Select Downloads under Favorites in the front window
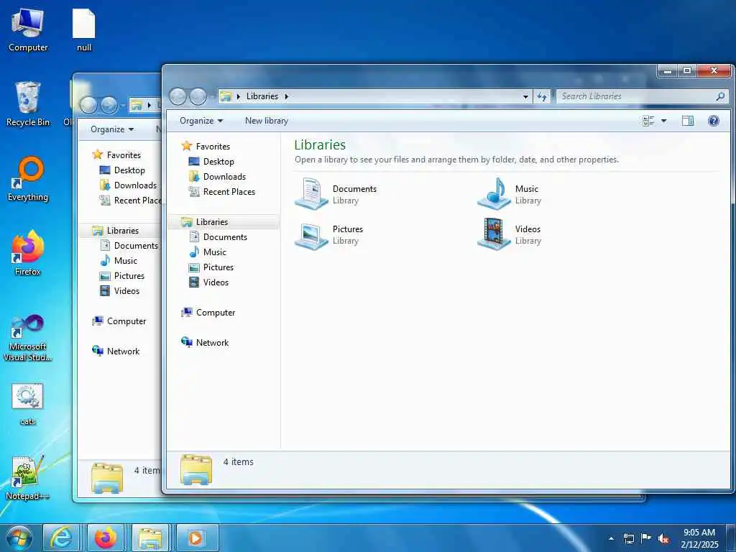Image resolution: width=736 pixels, height=552 pixels. tap(217, 177)
